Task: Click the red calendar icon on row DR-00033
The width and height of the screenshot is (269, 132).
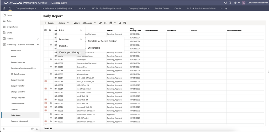Action: click(45, 81)
